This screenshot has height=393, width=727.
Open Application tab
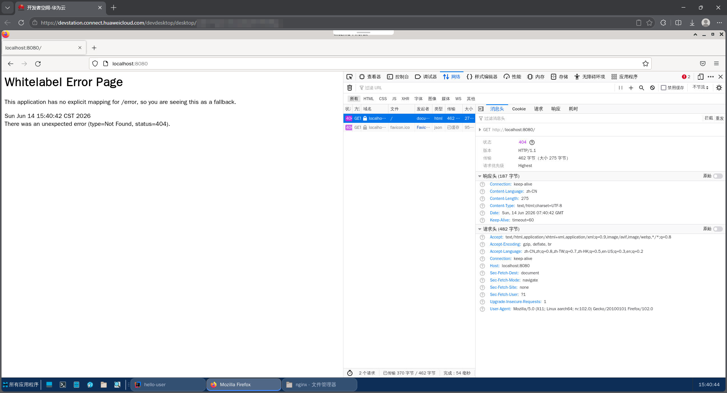(624, 77)
